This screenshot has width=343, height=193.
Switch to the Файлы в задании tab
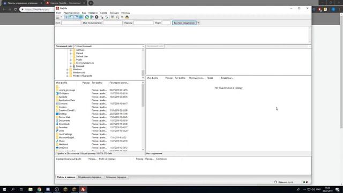click(66, 177)
